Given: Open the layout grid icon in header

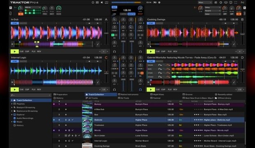Looking at the screenshot, I should [x=97, y=2].
